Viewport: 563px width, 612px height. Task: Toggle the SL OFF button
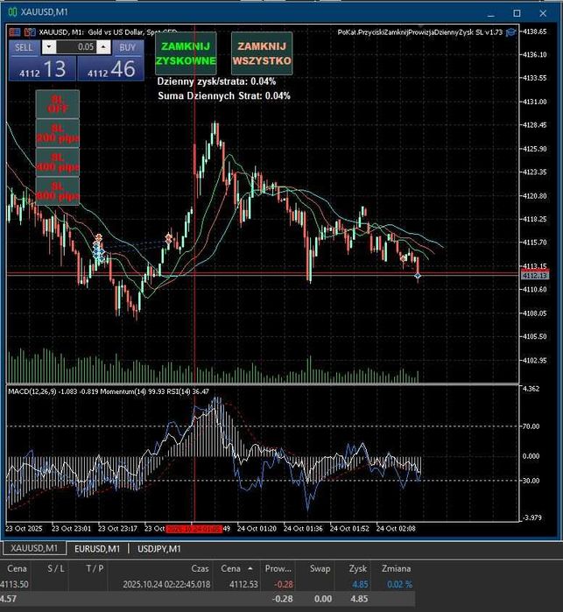click(58, 104)
